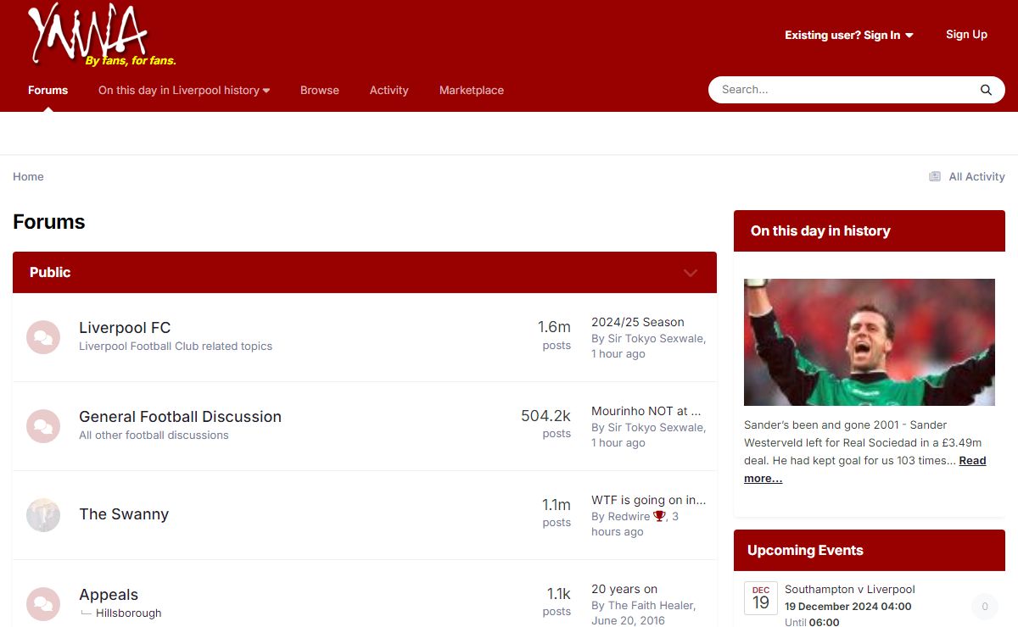Viewport: 1018px width, 627px height.
Task: Click the Home breadcrumb link
Action: 28,176
